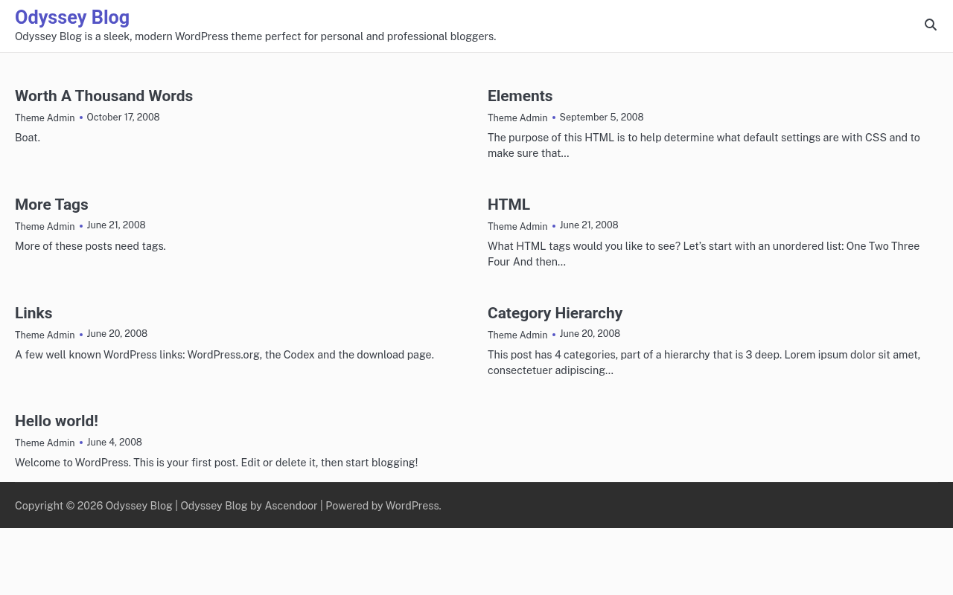The width and height of the screenshot is (953, 595).
Task: Open the Hello world! post
Action: [x=57, y=421]
